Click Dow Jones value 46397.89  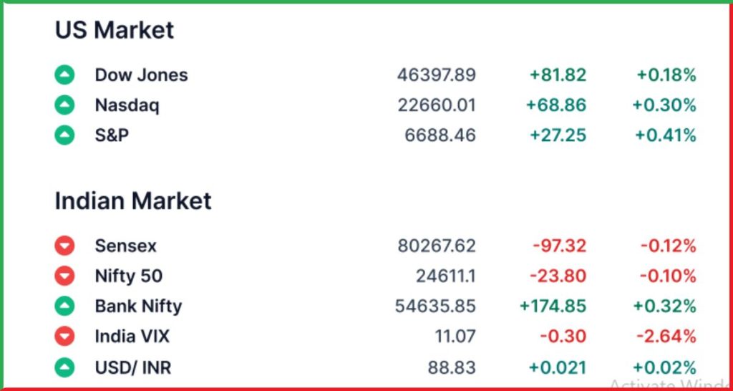click(437, 74)
